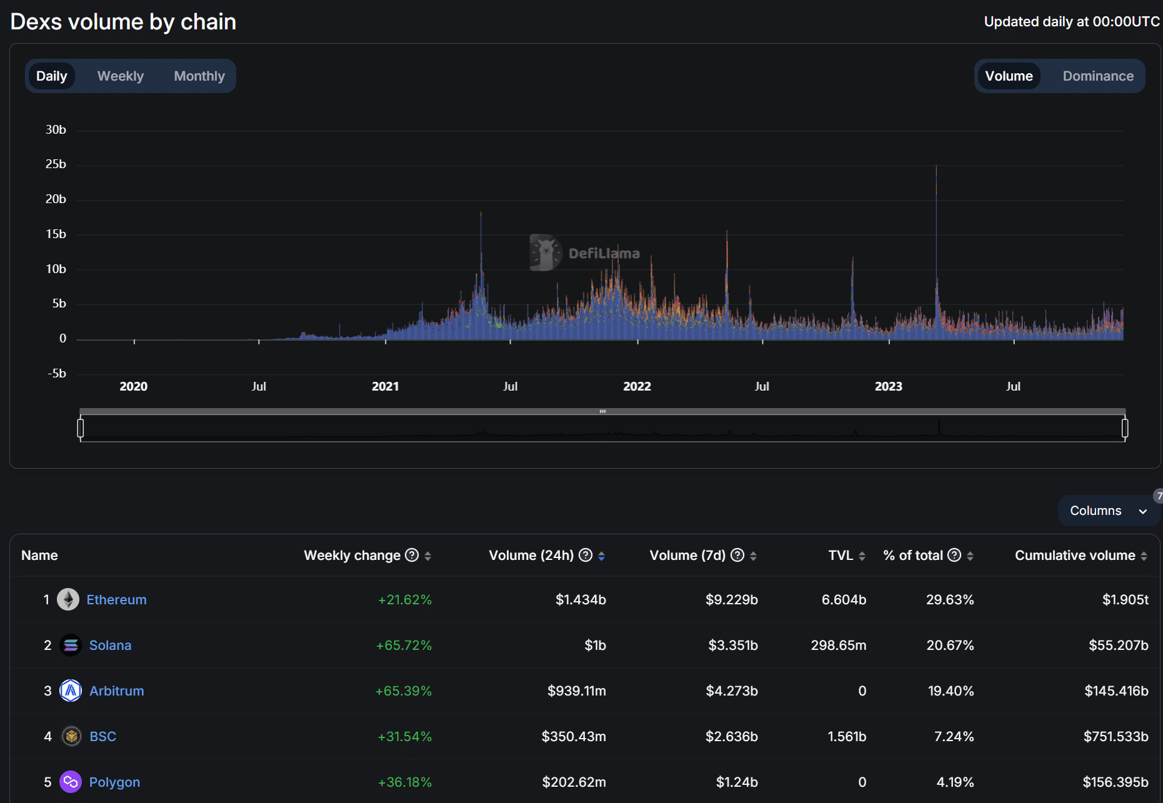Screen dimensions: 1163x803
Task: Click Polygon's +36.18% weekly change
Action: click(x=405, y=782)
